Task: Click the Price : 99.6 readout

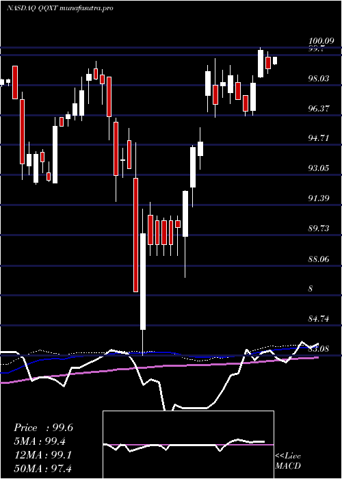Action: (x=43, y=428)
